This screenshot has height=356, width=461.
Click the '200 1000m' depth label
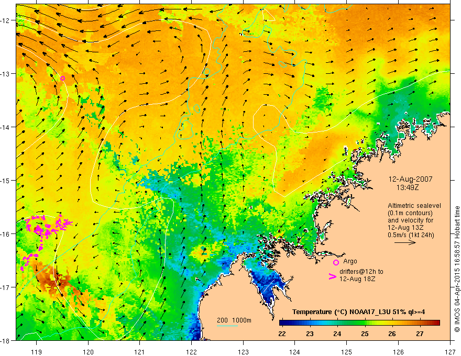coord(234,320)
